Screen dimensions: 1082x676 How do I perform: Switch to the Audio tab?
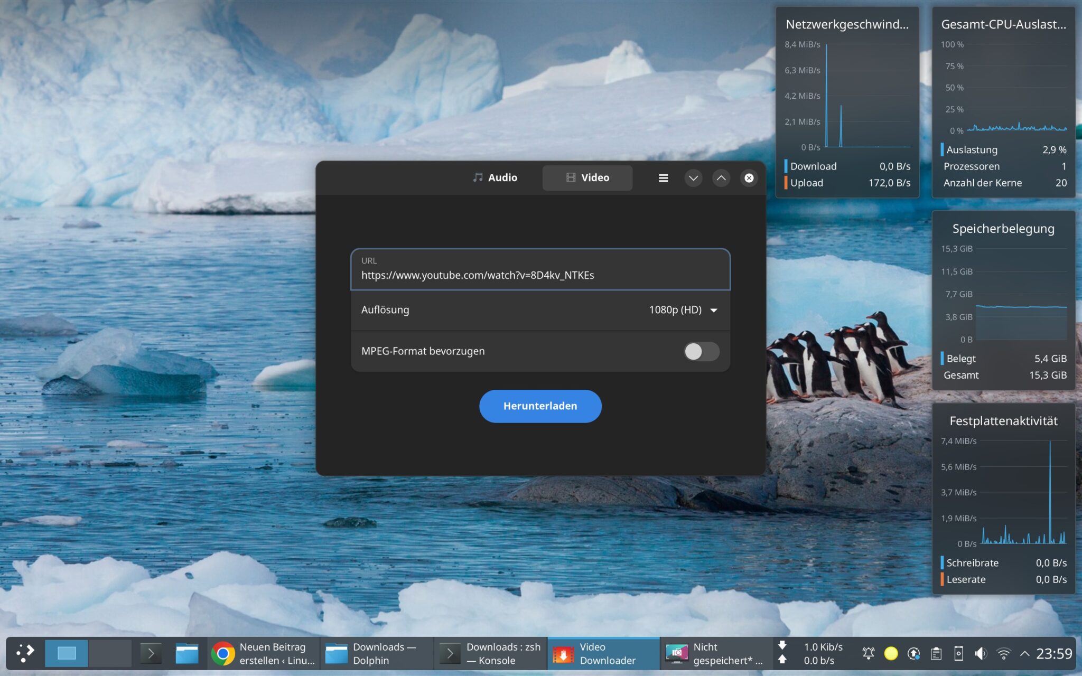tap(495, 177)
